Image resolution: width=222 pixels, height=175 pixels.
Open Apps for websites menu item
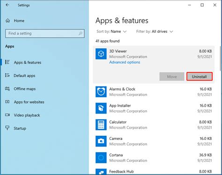point(29,102)
